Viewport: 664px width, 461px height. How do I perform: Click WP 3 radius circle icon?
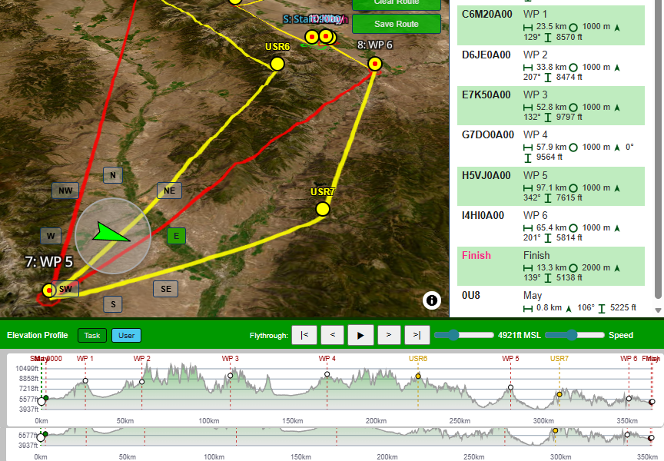573,108
